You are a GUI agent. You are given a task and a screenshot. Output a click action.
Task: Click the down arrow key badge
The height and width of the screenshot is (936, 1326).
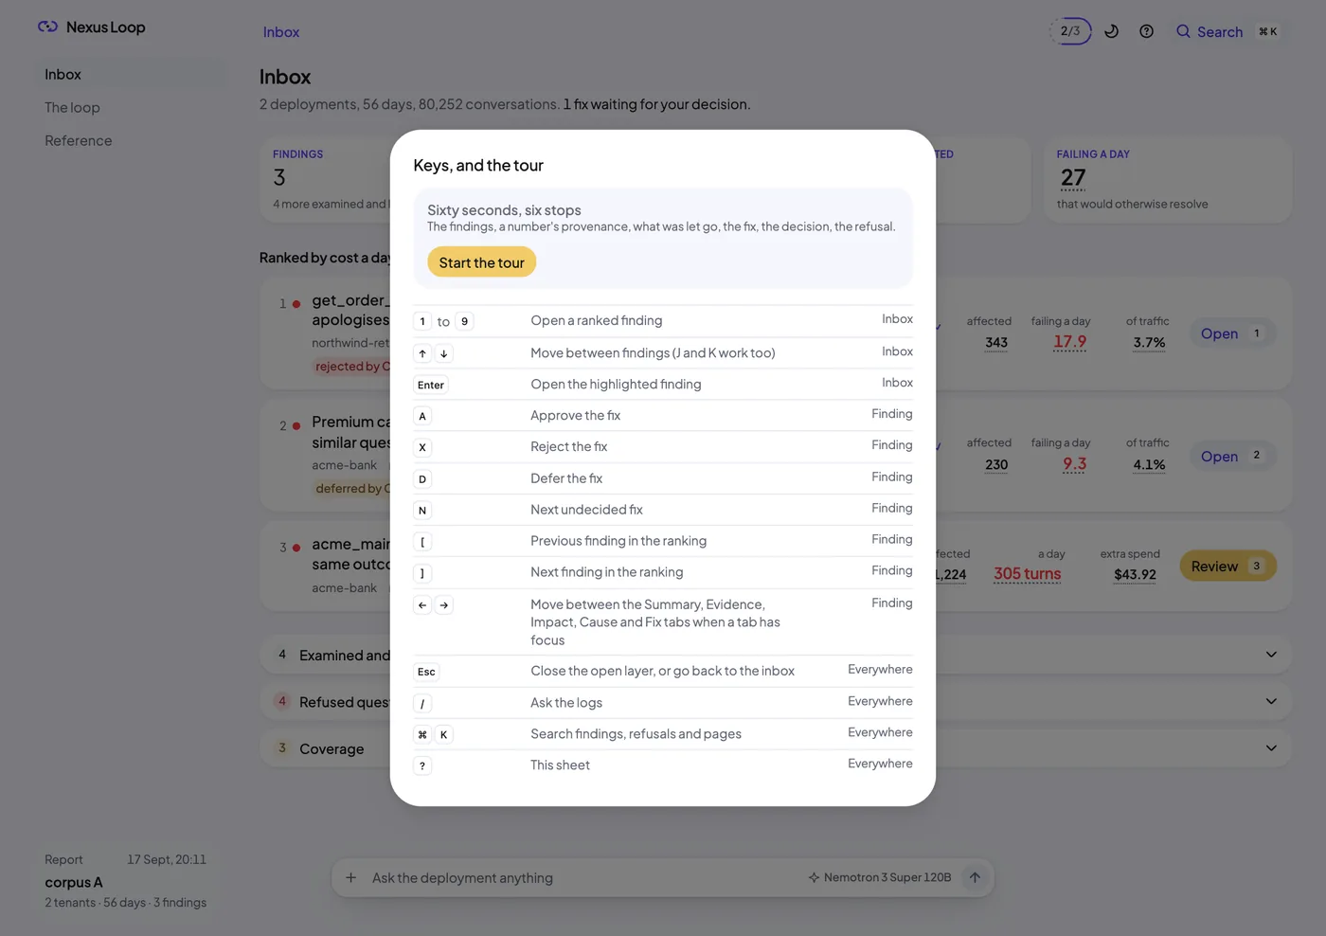click(443, 353)
